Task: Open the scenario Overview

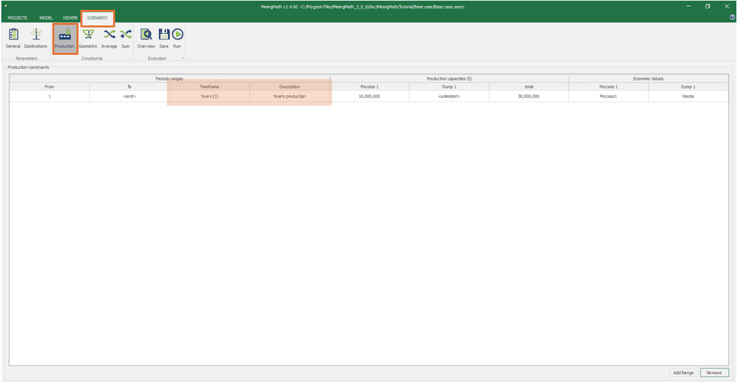Action: pyautogui.click(x=146, y=39)
